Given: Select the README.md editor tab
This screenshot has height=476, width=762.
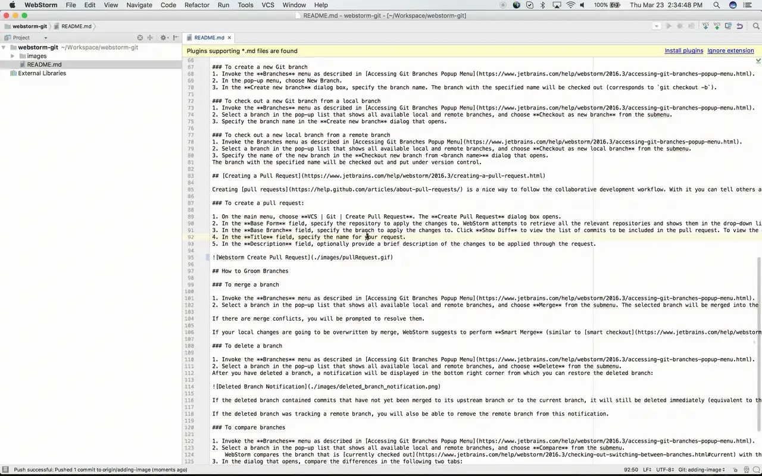Looking at the screenshot, I should (209, 37).
